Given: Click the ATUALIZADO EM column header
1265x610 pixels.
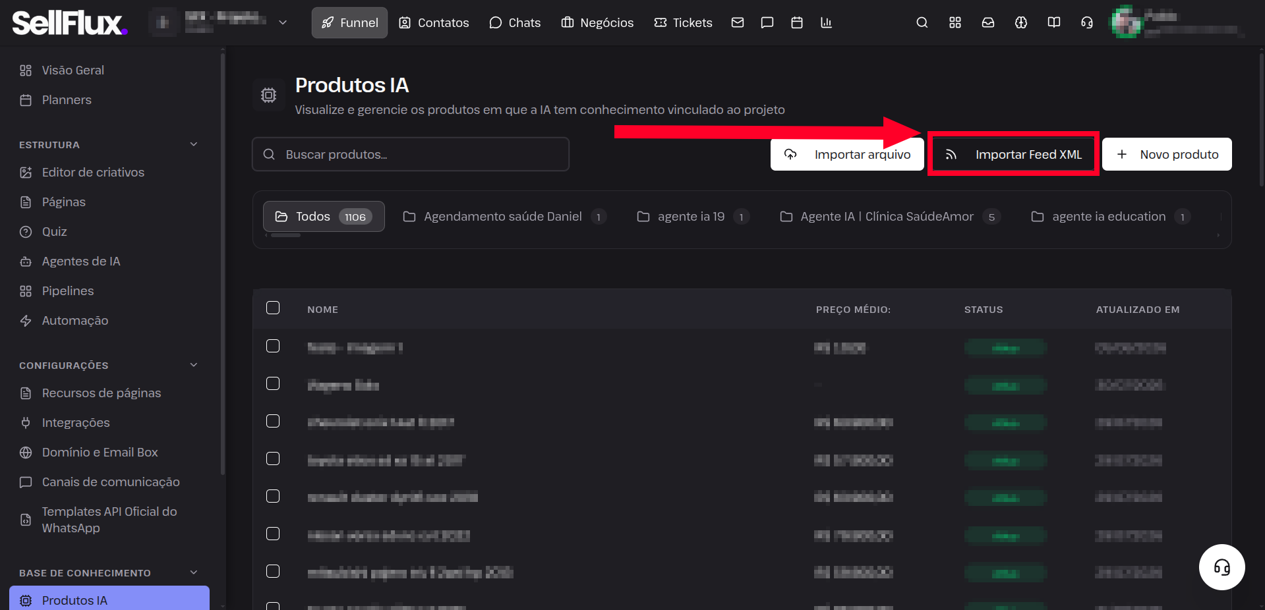Looking at the screenshot, I should click(x=1138, y=310).
